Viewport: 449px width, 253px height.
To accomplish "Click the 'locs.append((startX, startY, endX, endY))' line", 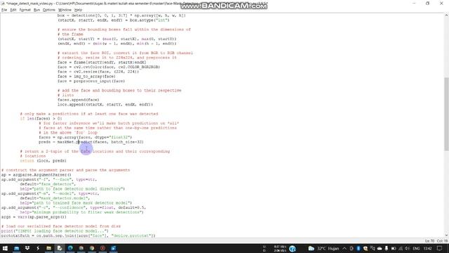I will (105, 105).
